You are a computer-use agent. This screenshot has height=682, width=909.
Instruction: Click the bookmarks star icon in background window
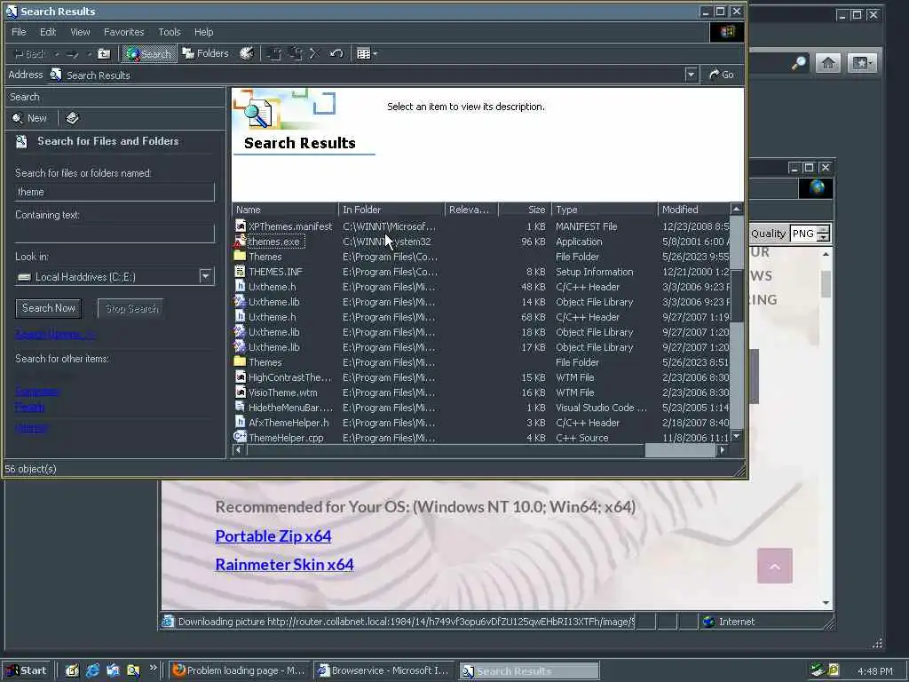(x=861, y=63)
